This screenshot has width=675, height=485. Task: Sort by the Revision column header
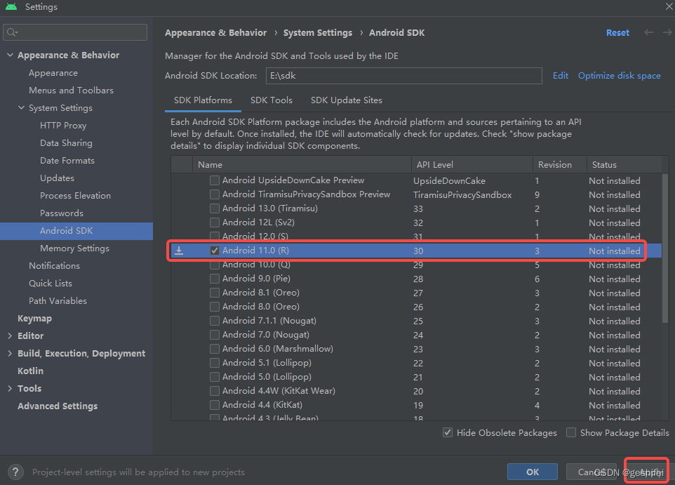coord(560,164)
